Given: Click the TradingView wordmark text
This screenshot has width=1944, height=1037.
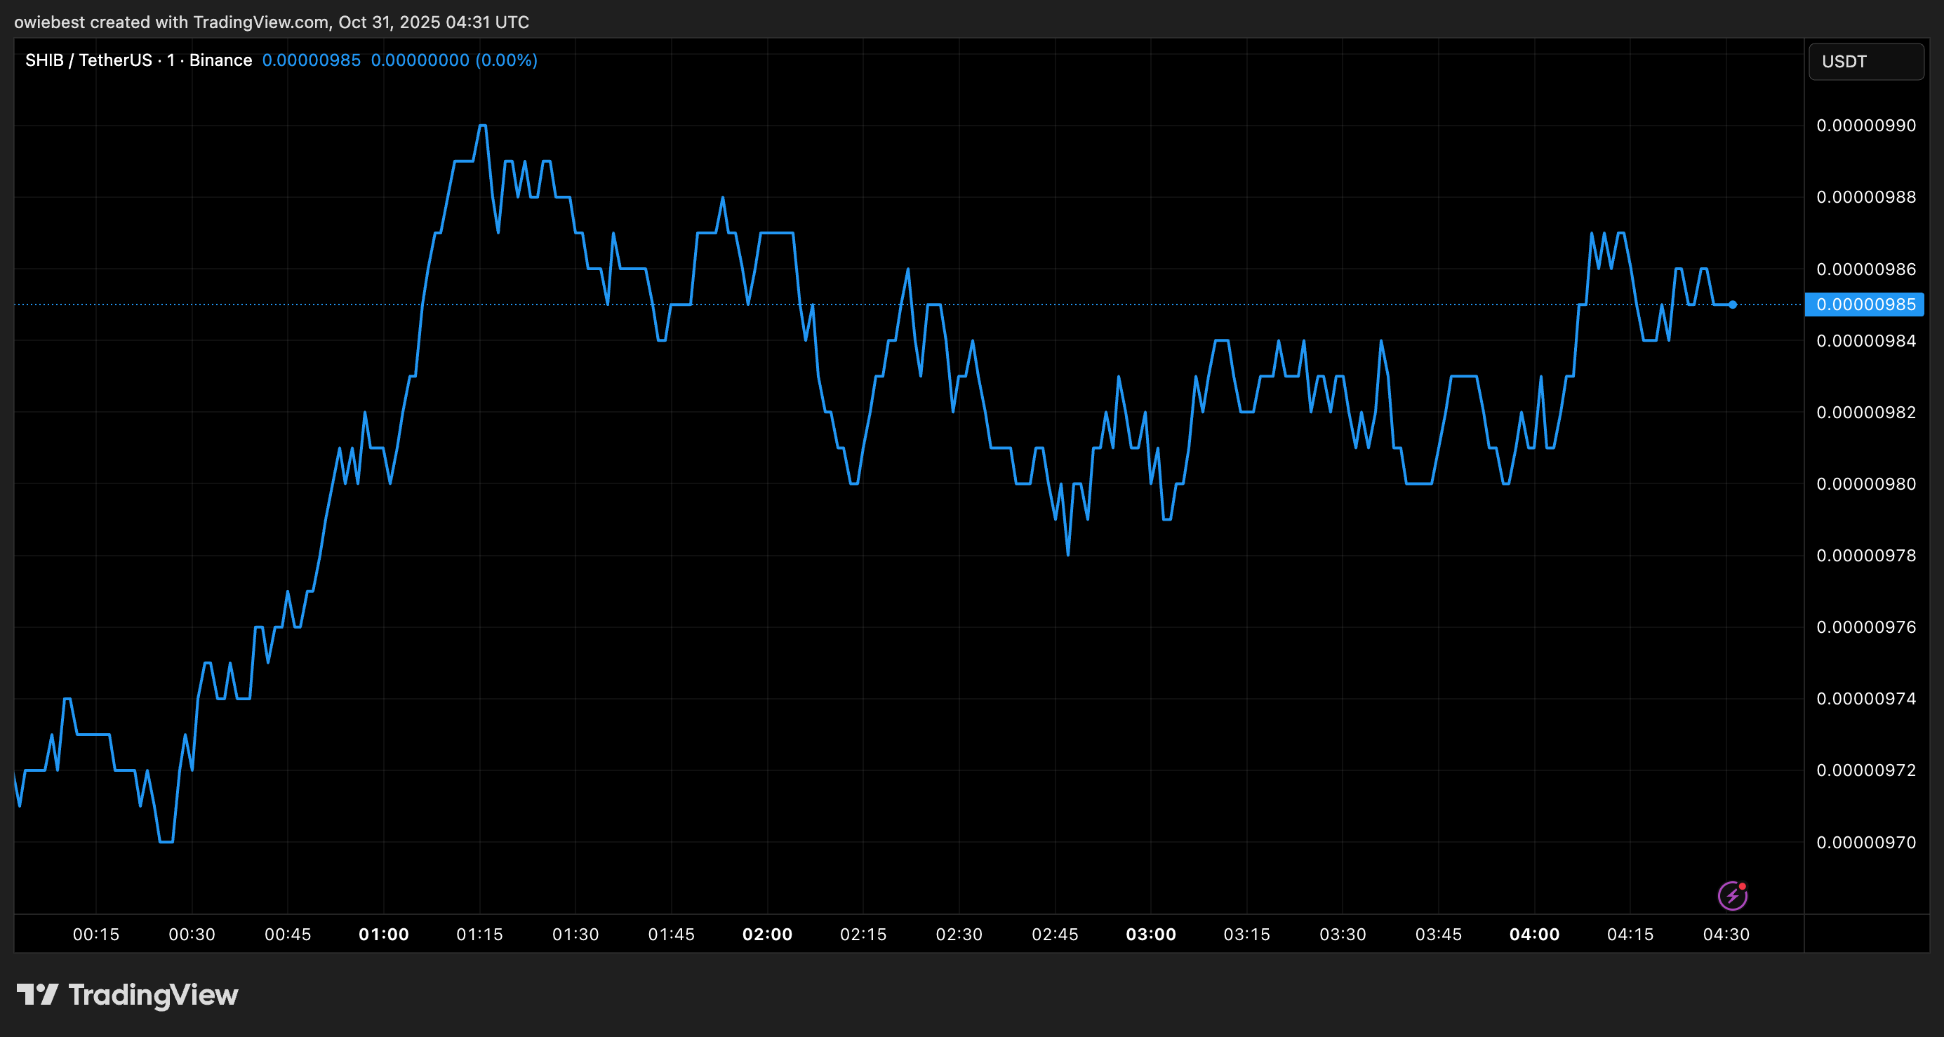Looking at the screenshot, I should pos(153,995).
